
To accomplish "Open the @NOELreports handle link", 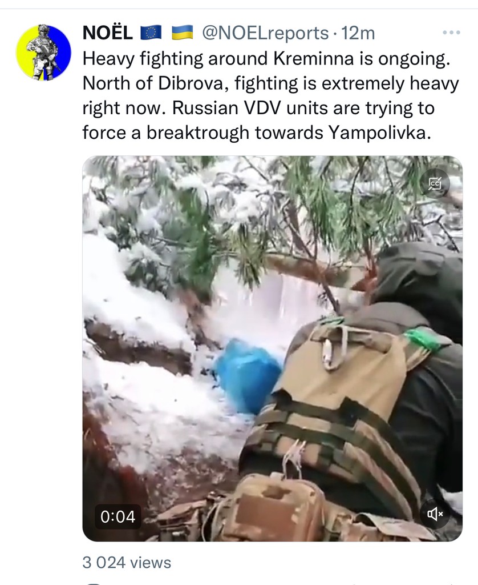I will (x=265, y=33).
